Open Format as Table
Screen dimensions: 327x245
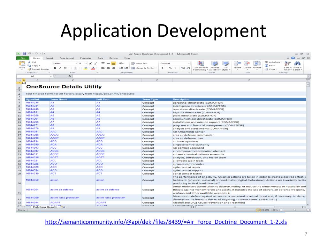tap(215, 66)
